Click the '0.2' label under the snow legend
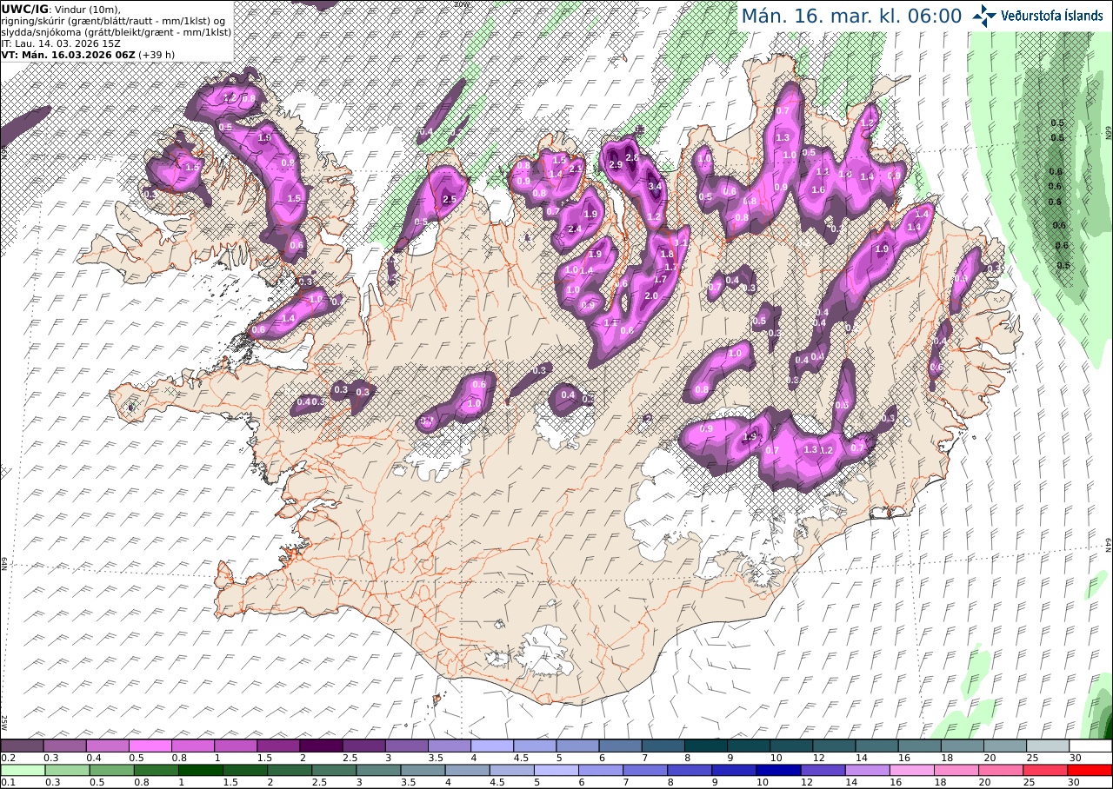Viewport: 1113px width, 789px height. 8,758
